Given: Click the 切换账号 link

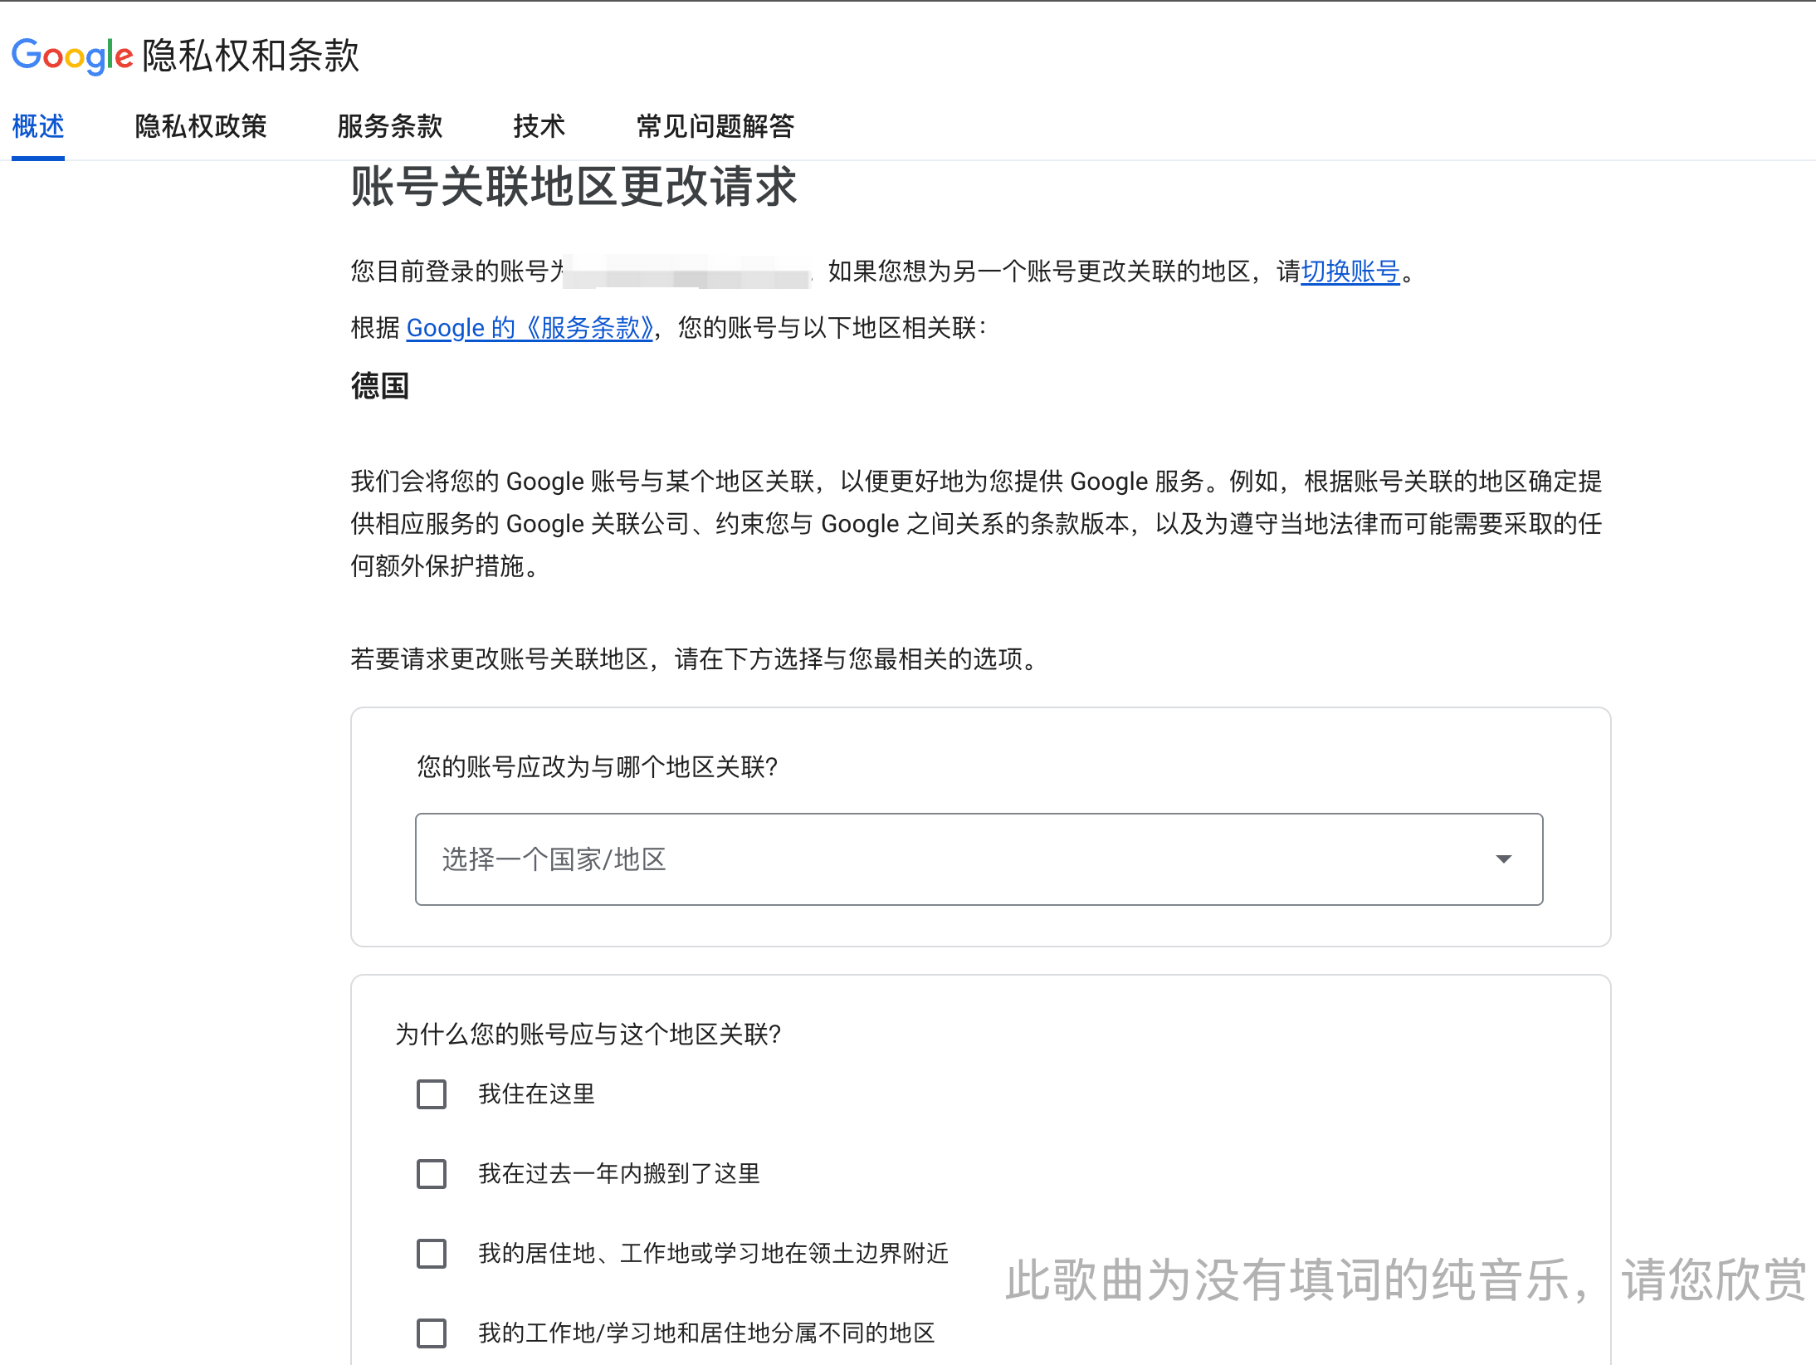Looking at the screenshot, I should [1350, 272].
